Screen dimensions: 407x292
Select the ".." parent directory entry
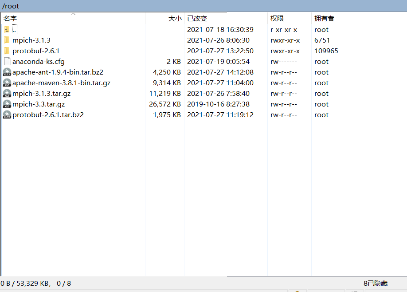pyautogui.click(x=15, y=29)
